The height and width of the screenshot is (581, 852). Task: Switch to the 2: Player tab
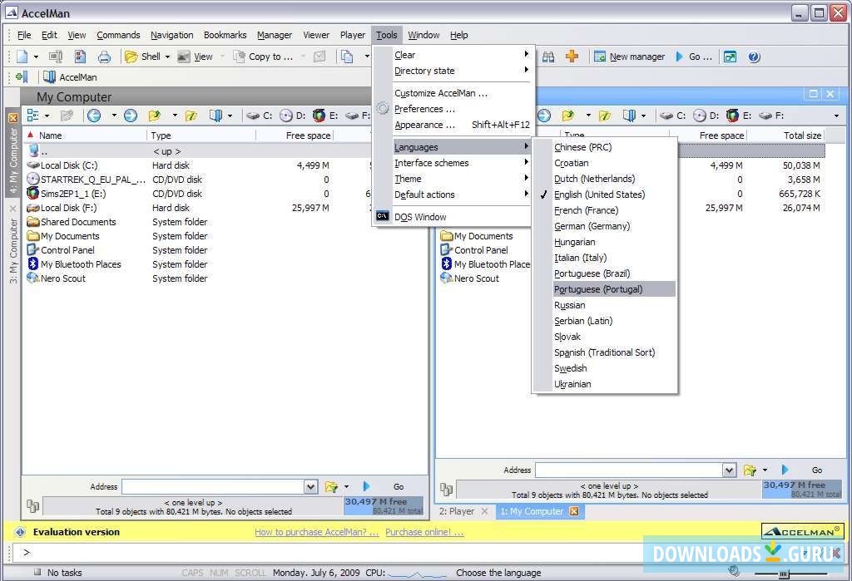457,511
